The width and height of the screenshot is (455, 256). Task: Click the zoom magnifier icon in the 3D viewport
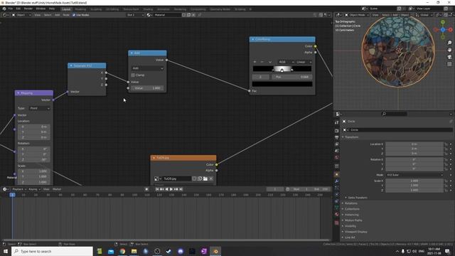pos(449,43)
